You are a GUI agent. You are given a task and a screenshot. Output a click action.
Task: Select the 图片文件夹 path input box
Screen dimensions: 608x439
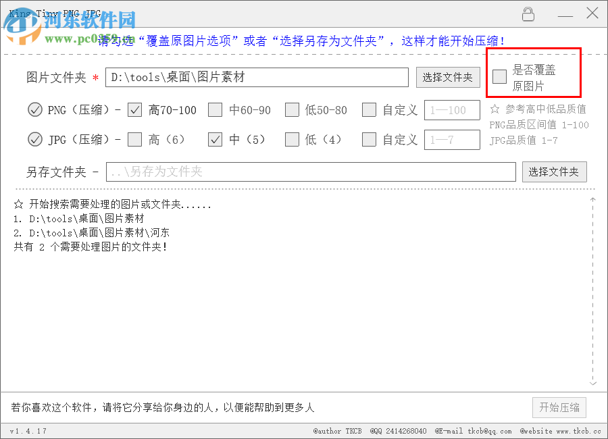(x=257, y=77)
